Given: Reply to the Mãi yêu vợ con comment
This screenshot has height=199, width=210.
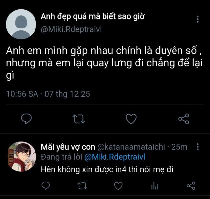Looking at the screenshot, I should point(46,186).
